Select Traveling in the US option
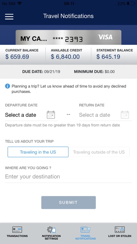This screenshot has height=244, width=137. 38,152
